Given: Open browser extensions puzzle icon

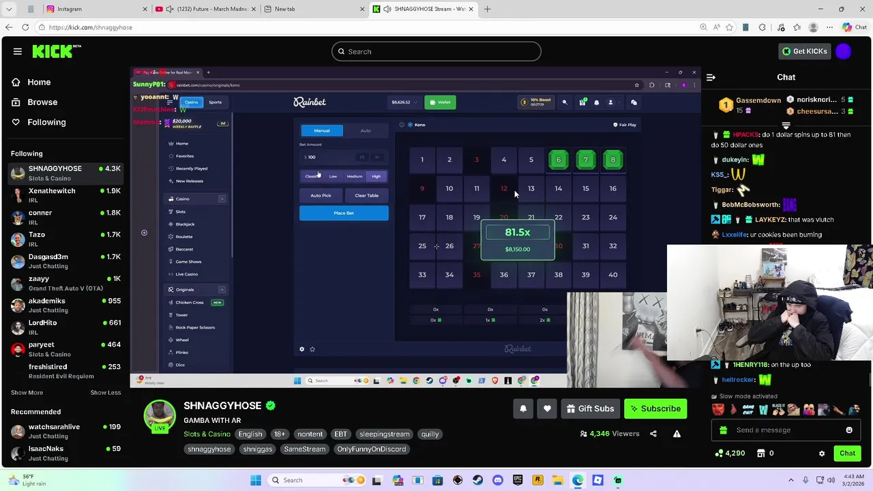Looking at the screenshot, I should point(762,27).
